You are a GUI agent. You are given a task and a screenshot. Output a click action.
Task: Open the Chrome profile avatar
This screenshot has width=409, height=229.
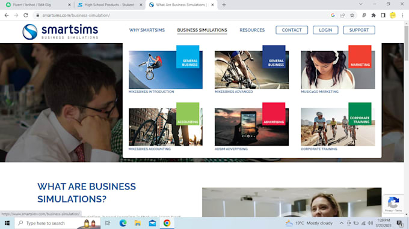tap(393, 16)
